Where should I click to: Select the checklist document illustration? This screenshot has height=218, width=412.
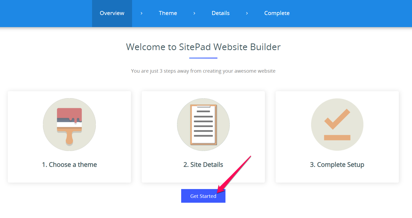[x=203, y=124]
